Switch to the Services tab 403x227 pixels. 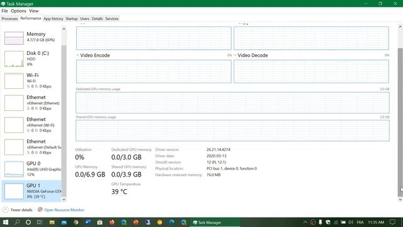coord(112,18)
